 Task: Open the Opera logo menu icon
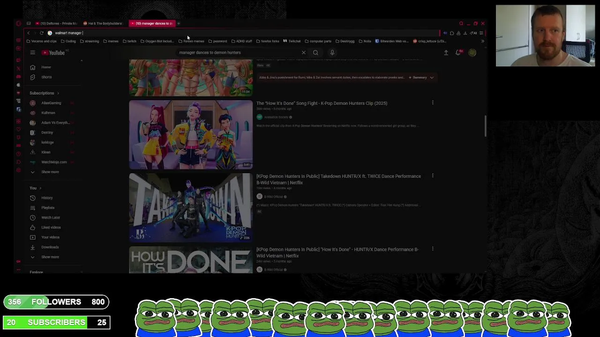[18, 23]
